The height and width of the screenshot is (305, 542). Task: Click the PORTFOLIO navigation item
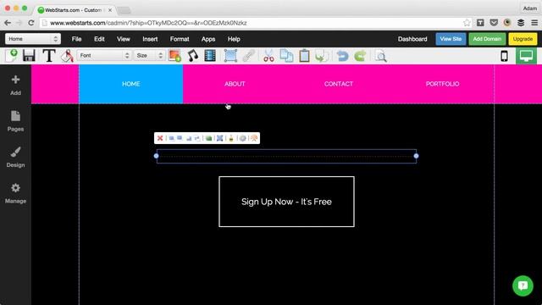(442, 84)
